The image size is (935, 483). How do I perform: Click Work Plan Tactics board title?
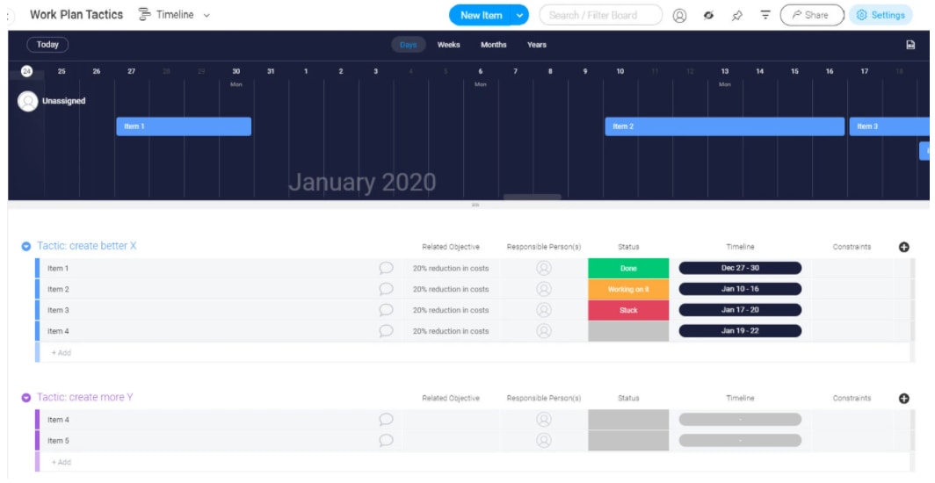click(x=76, y=15)
